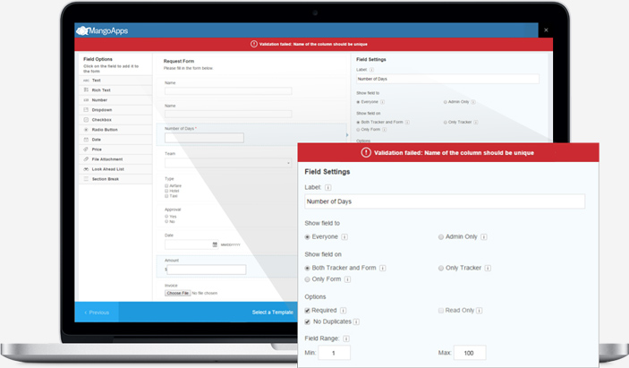Click the Amount input field
Image resolution: width=629 pixels, height=368 pixels.
[206, 270]
